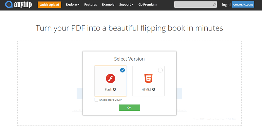Click the login link

pos(226,5)
